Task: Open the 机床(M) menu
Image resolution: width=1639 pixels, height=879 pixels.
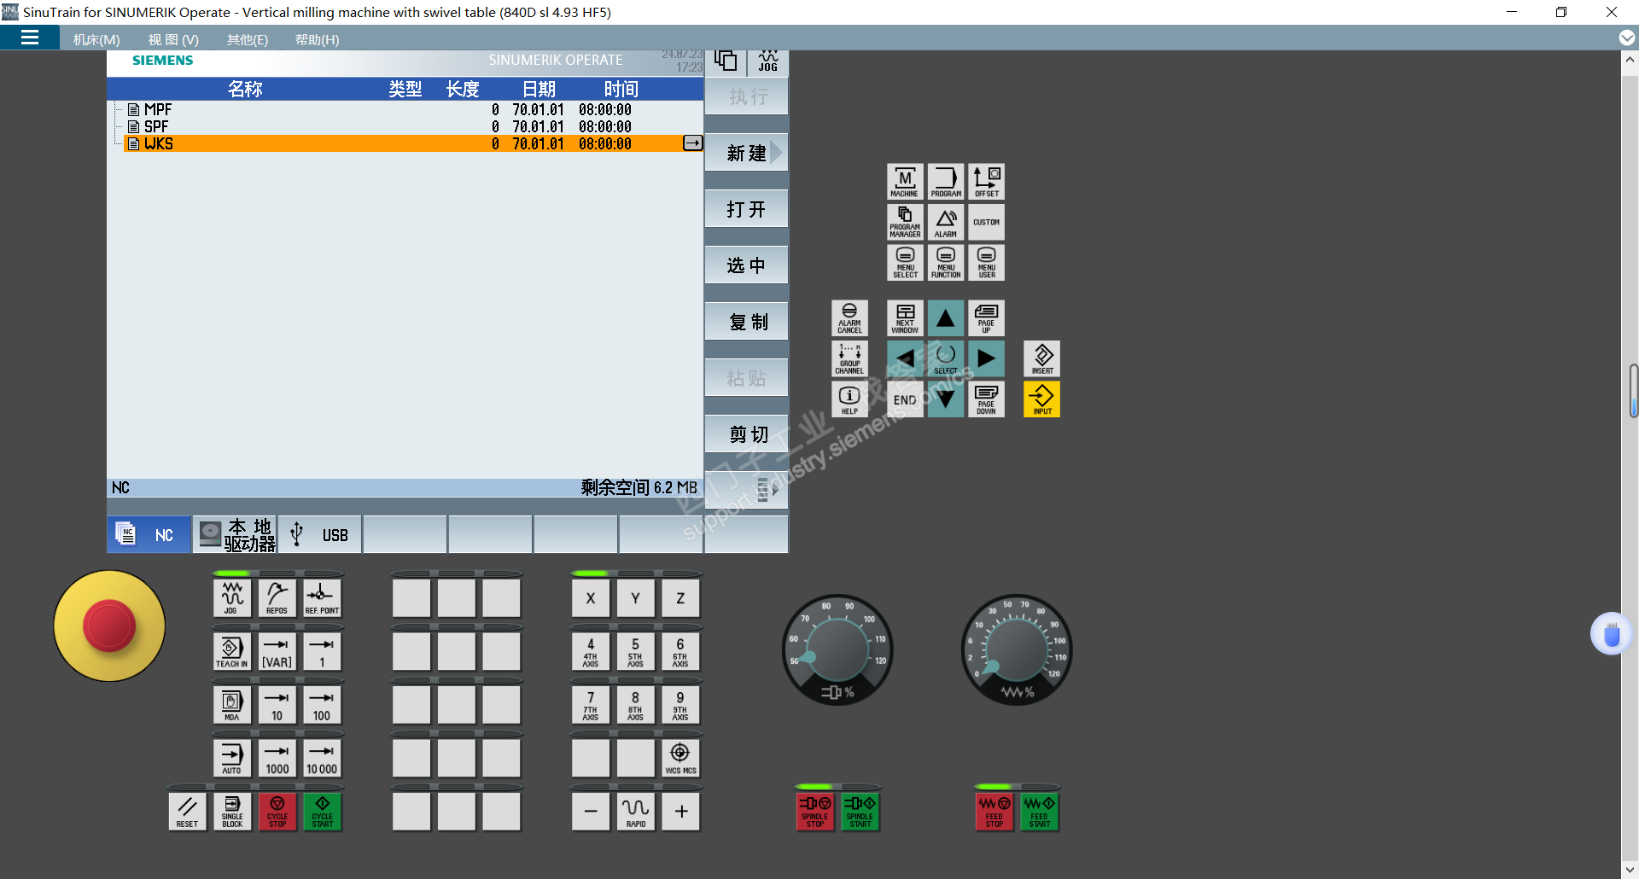Action: pos(96,39)
